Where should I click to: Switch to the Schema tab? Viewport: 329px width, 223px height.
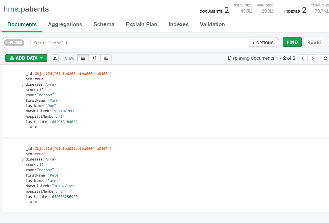104,24
